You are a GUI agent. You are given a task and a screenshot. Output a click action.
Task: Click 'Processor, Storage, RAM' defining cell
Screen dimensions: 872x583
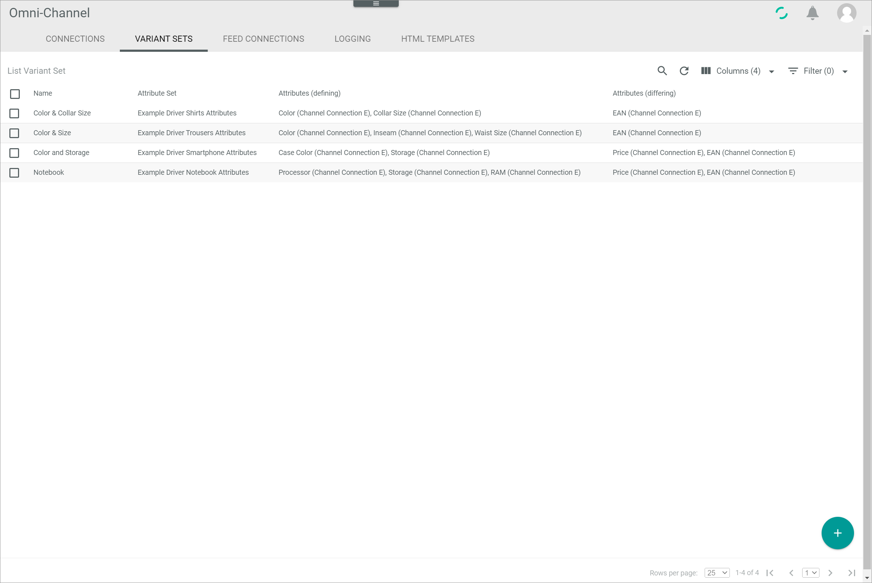coord(429,173)
